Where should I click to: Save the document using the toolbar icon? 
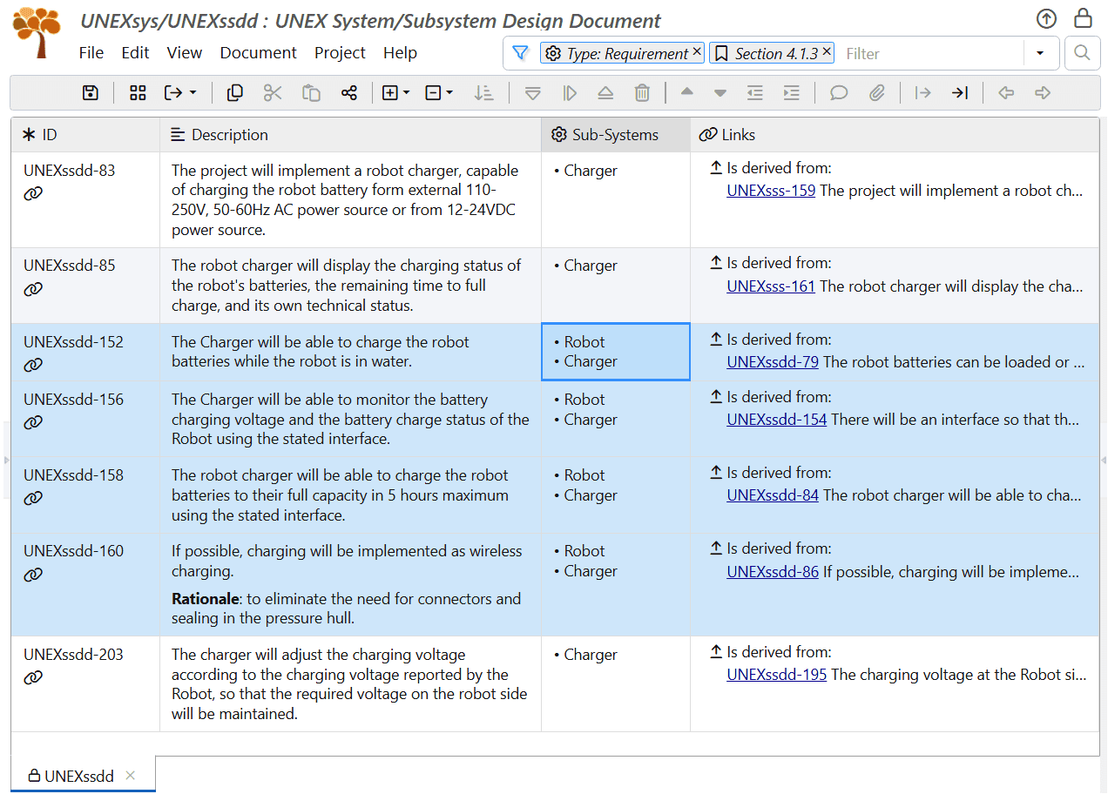pyautogui.click(x=90, y=92)
